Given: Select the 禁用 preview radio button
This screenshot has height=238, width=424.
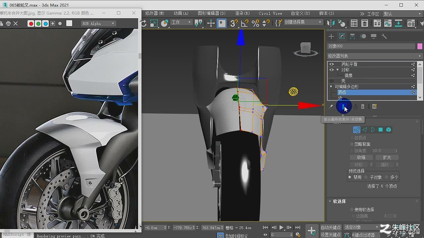Looking at the screenshot, I should (349, 177).
